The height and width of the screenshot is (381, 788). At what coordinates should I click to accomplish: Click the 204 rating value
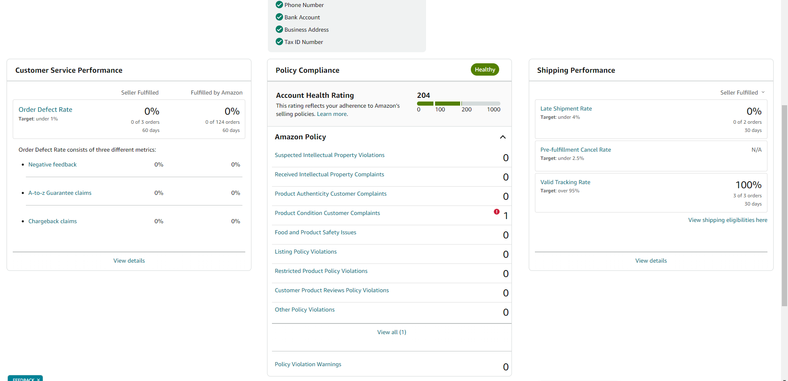[424, 95]
